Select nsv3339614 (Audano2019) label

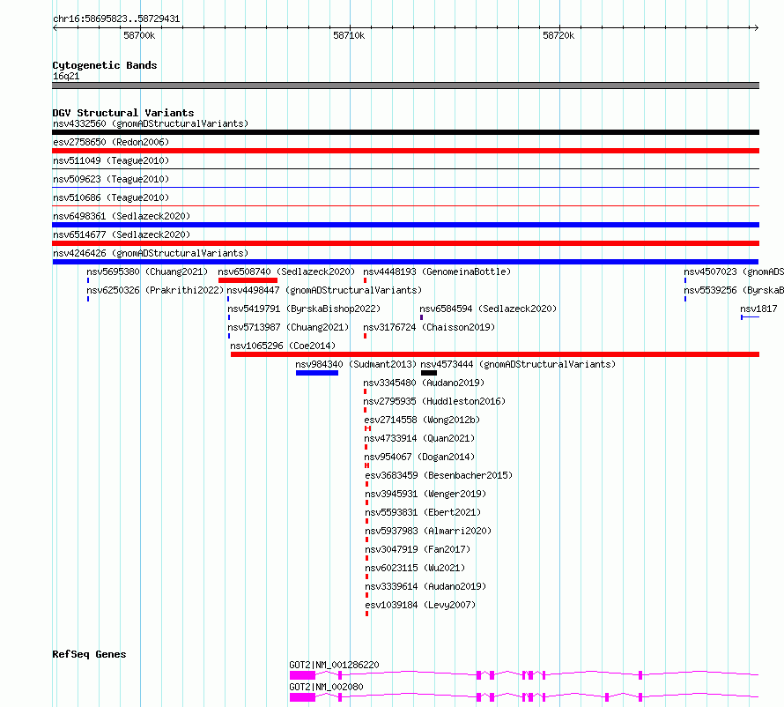click(x=425, y=586)
